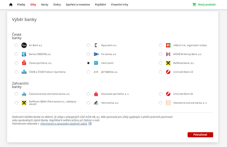Click the Fio banka, a.s. label text
227x147 pixels.
(x=109, y=54)
